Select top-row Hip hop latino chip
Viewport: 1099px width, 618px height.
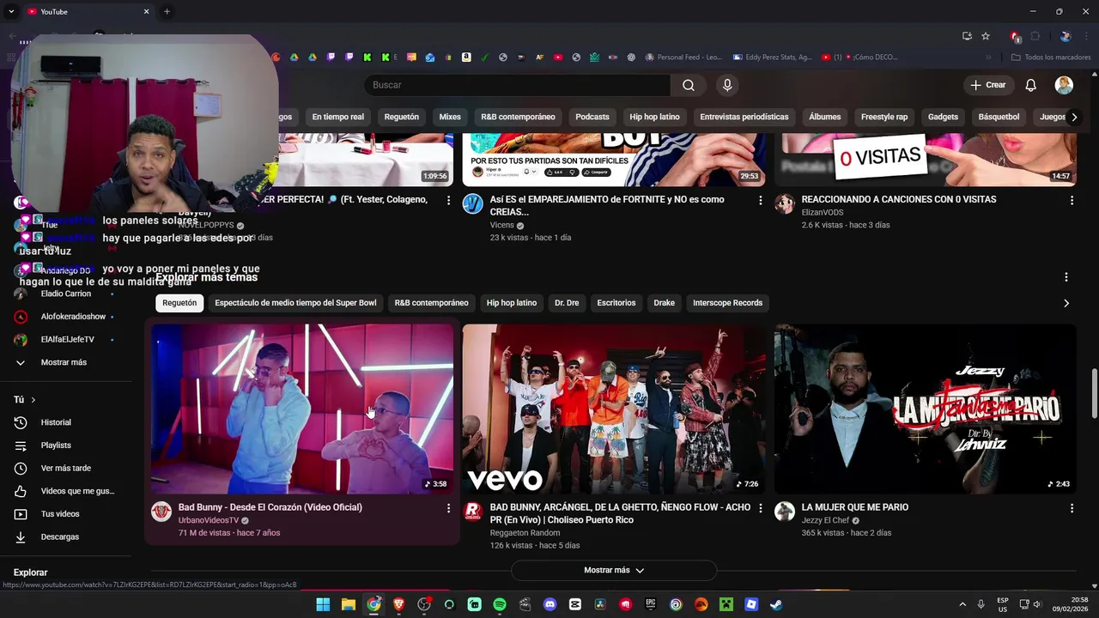(x=654, y=117)
